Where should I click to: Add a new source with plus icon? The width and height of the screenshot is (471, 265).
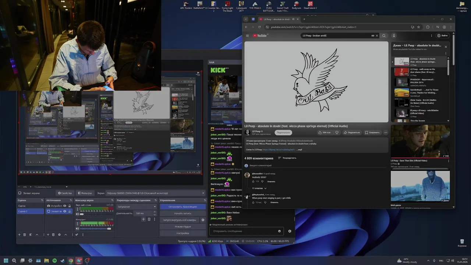click(48, 234)
